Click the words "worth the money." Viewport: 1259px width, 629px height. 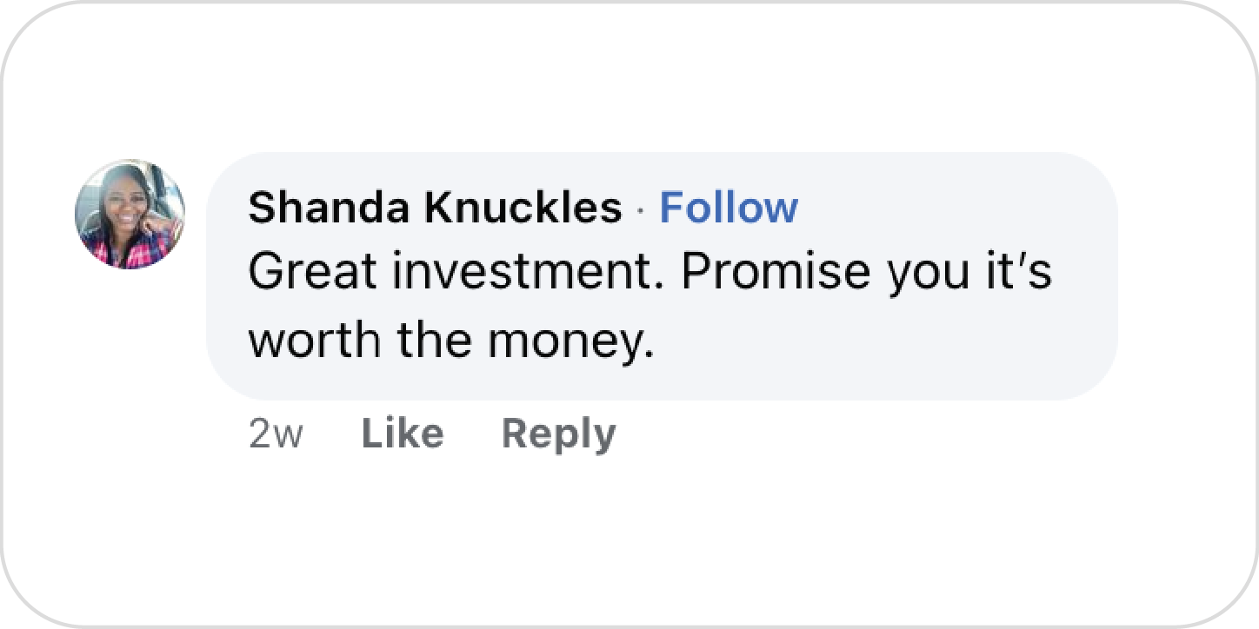pyautogui.click(x=450, y=339)
